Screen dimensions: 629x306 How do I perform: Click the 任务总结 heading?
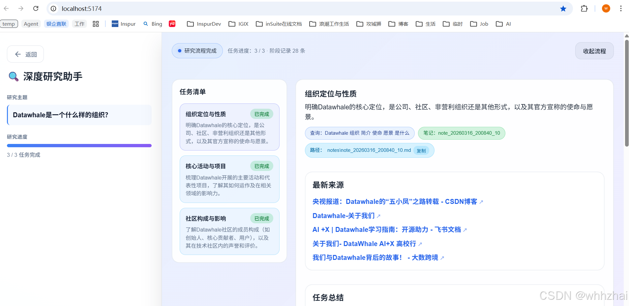[328, 297]
